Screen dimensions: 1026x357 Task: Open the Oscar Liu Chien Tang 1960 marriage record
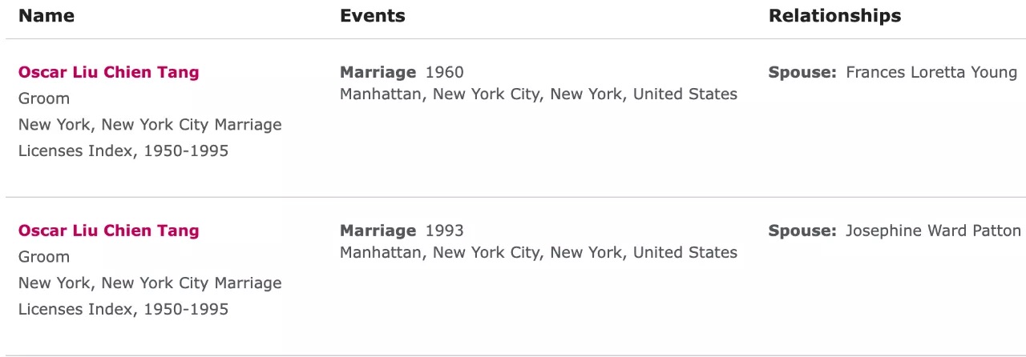[108, 72]
